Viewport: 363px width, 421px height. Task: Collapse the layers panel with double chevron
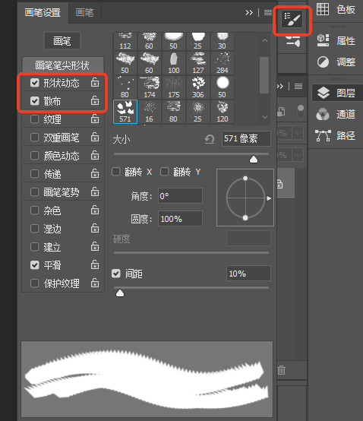click(279, 86)
